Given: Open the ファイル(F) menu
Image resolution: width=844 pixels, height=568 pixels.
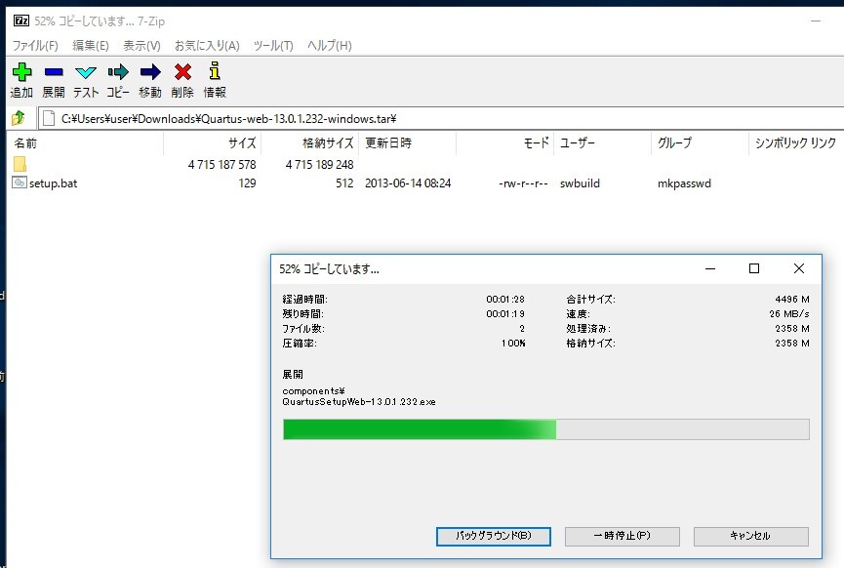Looking at the screenshot, I should pos(35,45).
